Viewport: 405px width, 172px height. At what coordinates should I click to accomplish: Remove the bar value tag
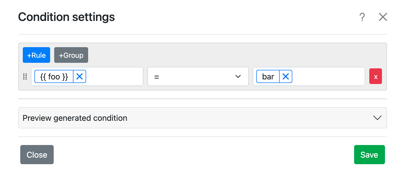click(285, 76)
